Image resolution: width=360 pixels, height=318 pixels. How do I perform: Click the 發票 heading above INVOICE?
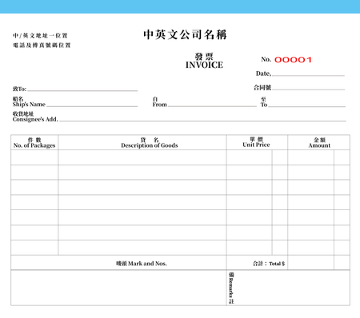[204, 56]
